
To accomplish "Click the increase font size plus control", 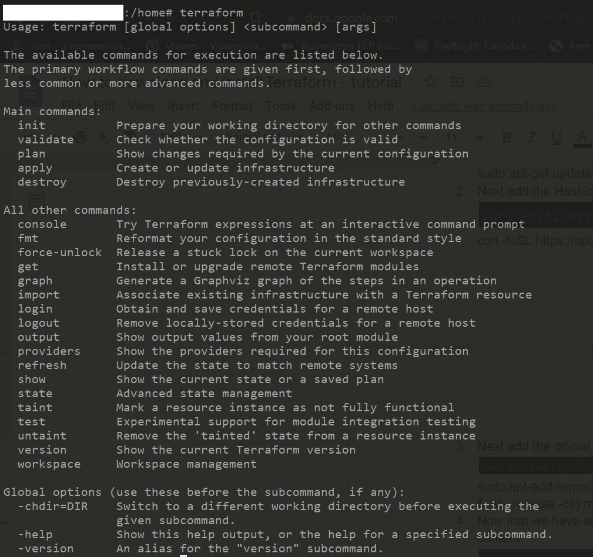I will pos(480,137).
